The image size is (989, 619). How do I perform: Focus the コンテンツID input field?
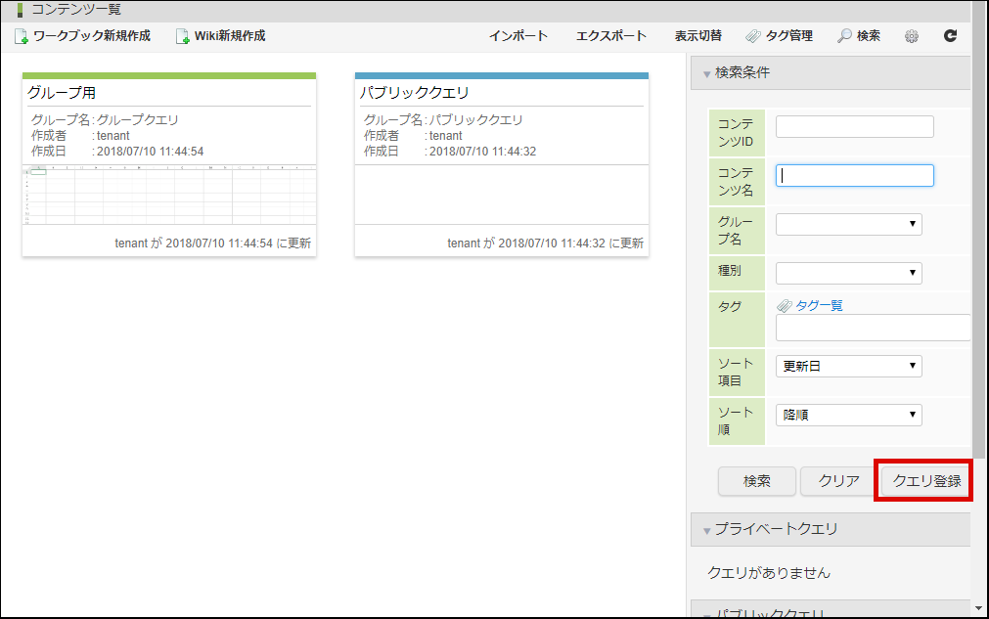click(x=855, y=126)
